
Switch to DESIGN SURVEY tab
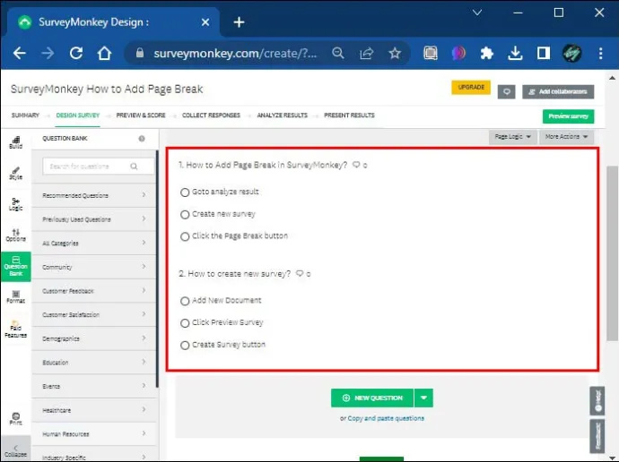[78, 115]
